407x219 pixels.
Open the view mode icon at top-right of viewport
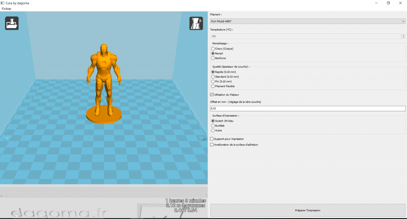point(196,23)
